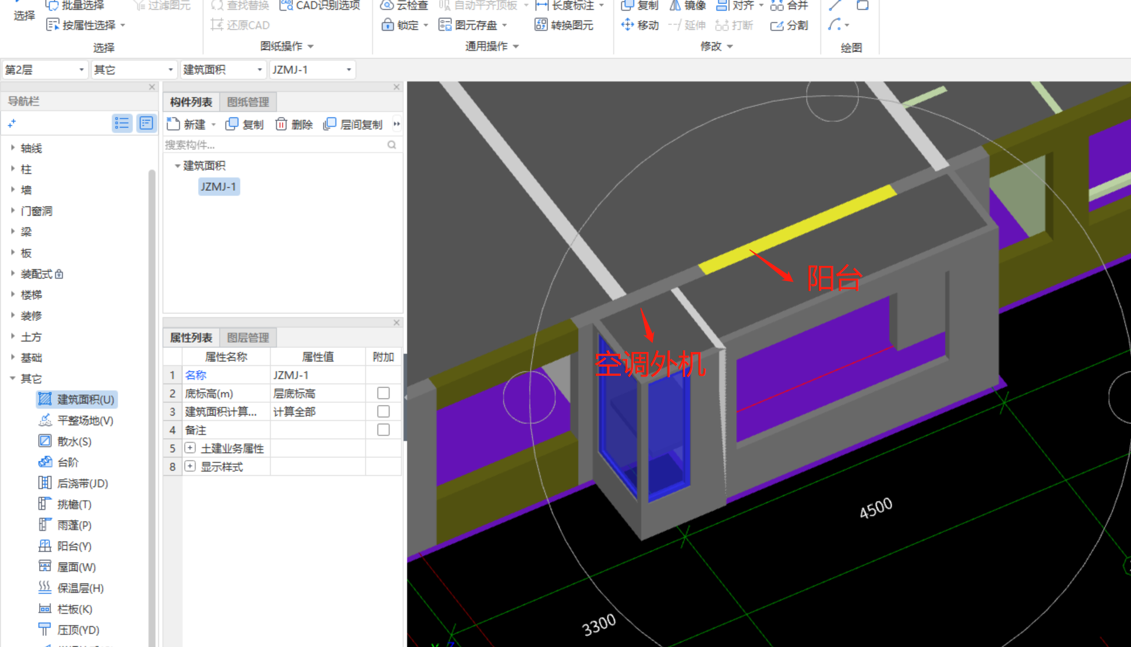Close the navigation bar panel
Screen dimensions: 1131x647
(152, 87)
